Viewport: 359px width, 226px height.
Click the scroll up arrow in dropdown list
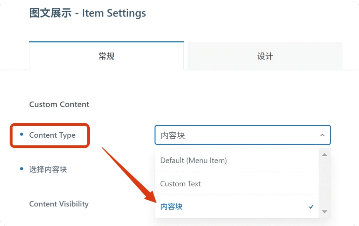324,155
